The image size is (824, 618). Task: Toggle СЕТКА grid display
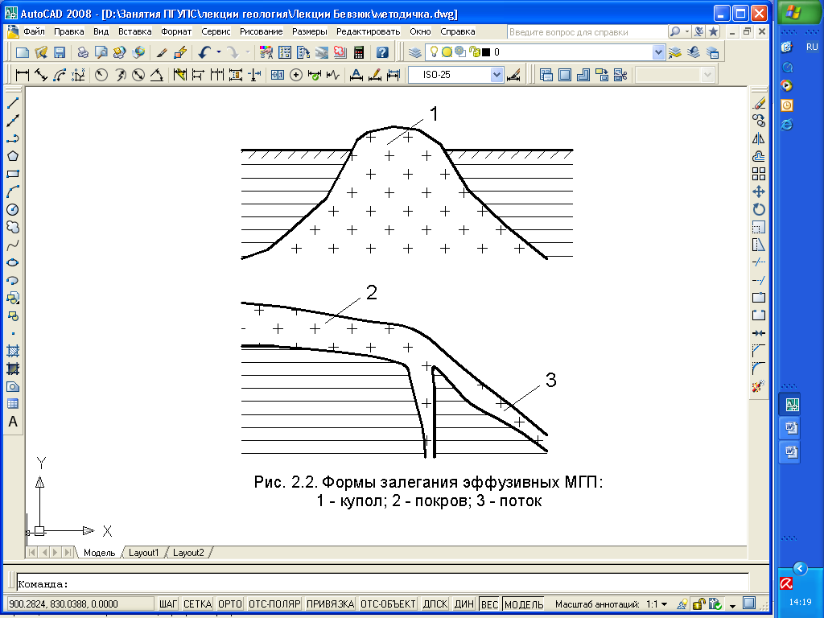pyautogui.click(x=197, y=604)
